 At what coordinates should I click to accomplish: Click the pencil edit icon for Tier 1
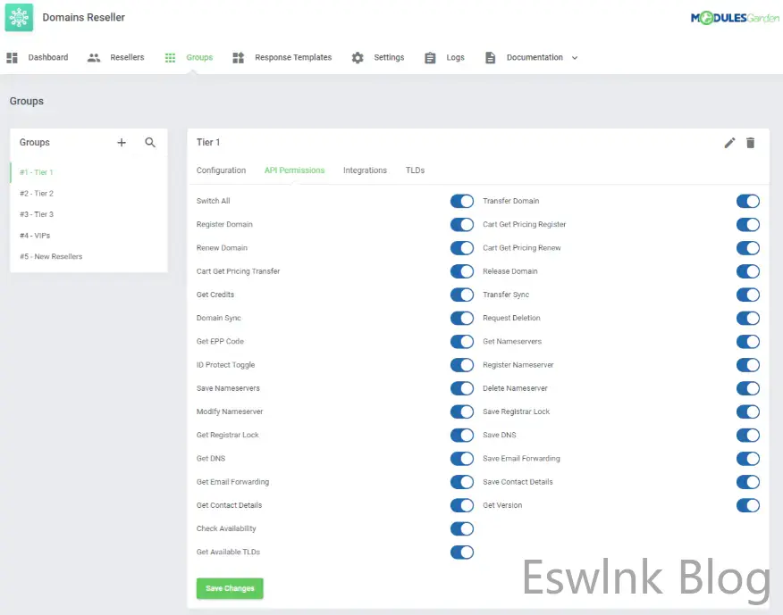click(729, 143)
